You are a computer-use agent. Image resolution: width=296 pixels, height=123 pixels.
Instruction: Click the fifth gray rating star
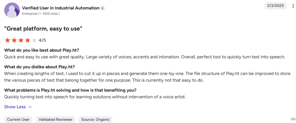point(34,40)
